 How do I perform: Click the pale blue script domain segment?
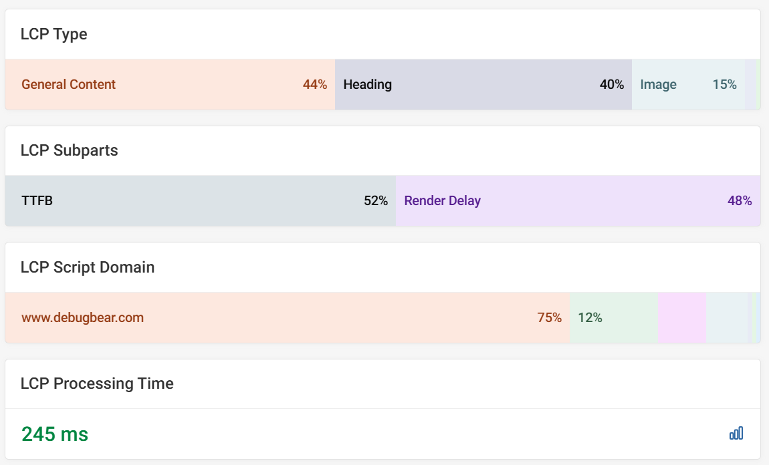tap(727, 318)
